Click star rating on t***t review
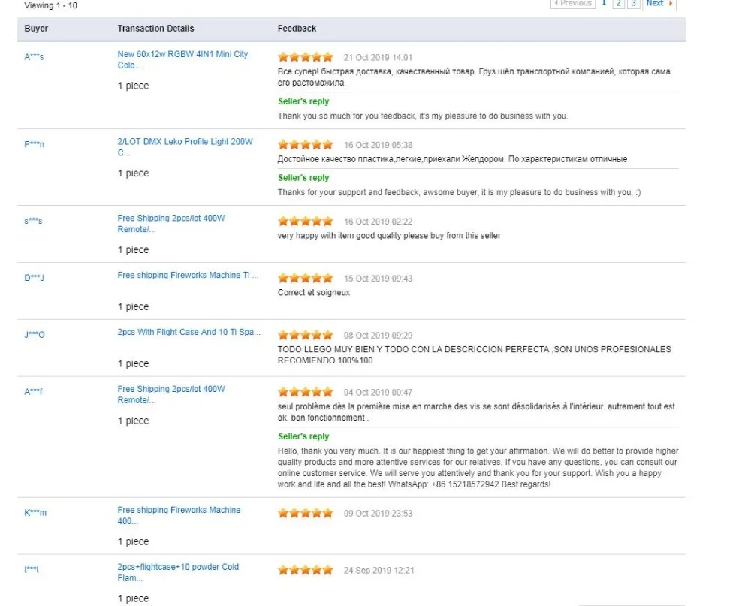Viewport: 751px width, 606px height. pyautogui.click(x=305, y=570)
